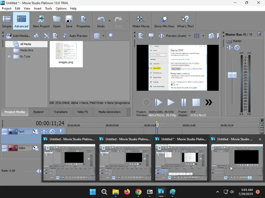Screen dimensions: 265x198
Task: Click the Play button in preview
Action: click(x=171, y=102)
